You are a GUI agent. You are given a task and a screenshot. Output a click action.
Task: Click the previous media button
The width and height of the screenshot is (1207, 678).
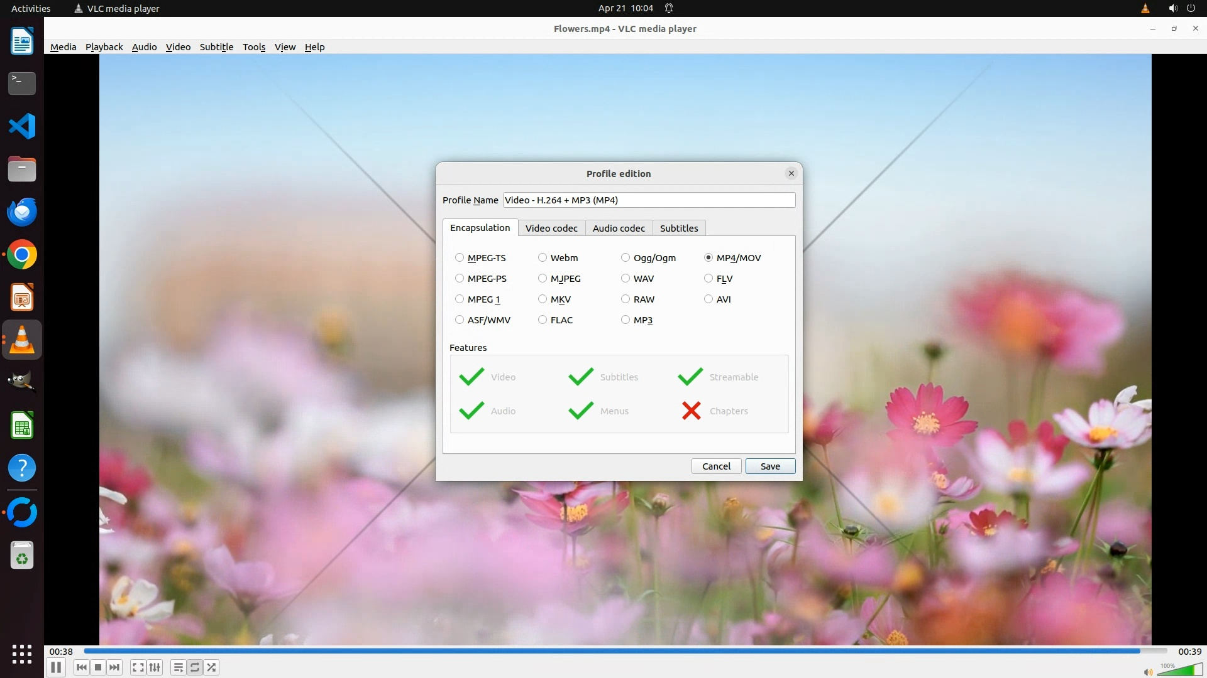click(x=82, y=667)
